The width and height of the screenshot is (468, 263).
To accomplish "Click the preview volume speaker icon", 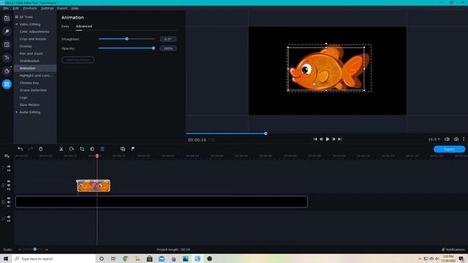I will coord(447,140).
